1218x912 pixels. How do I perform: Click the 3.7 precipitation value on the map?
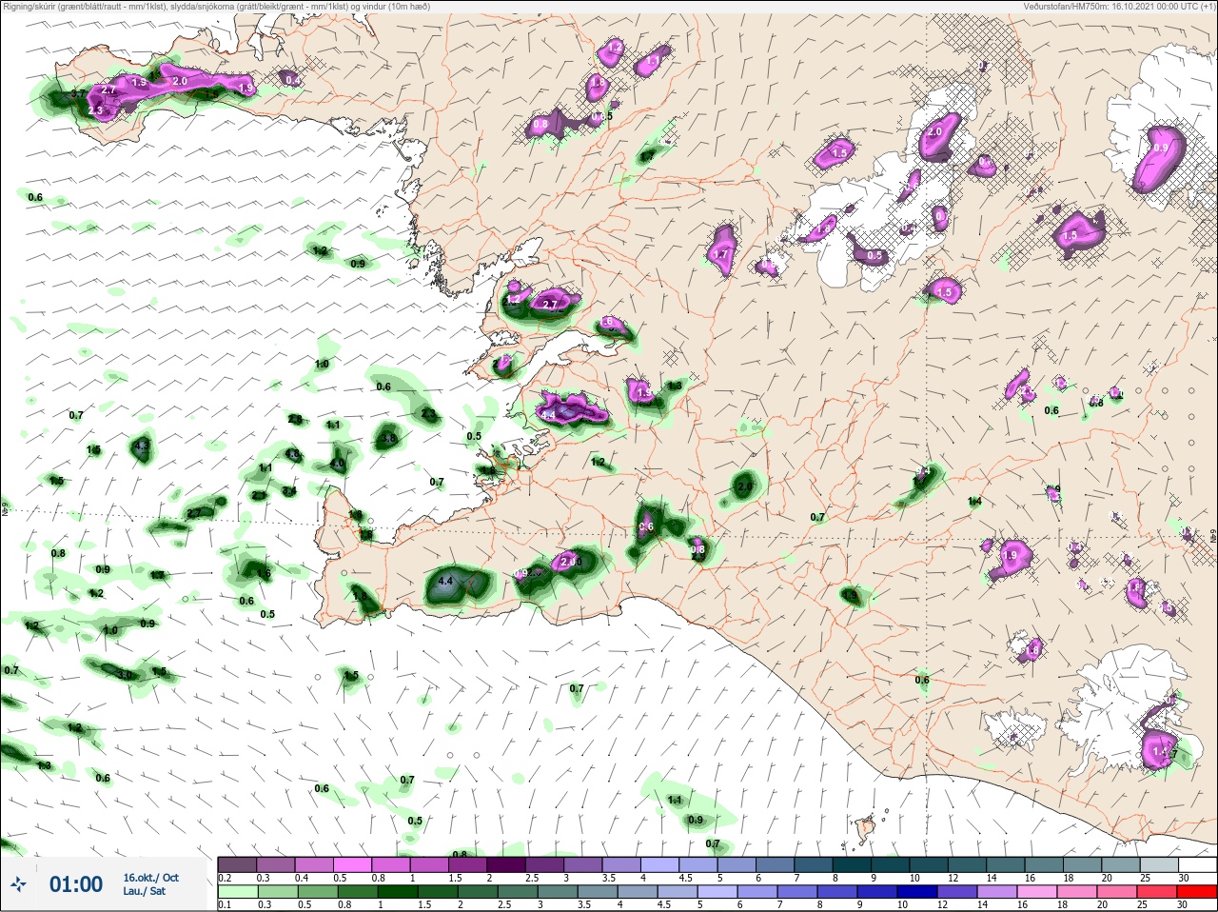pos(79,95)
